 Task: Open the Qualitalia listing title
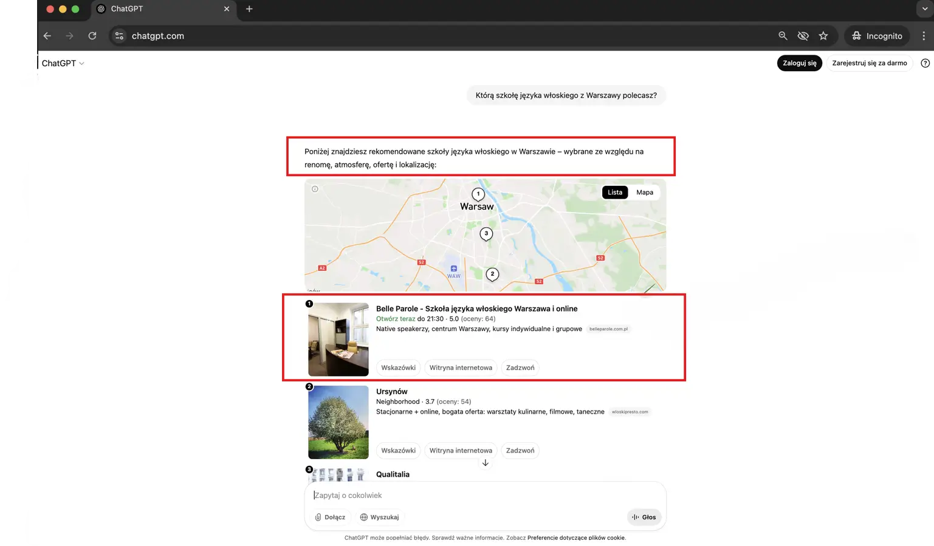(x=393, y=474)
